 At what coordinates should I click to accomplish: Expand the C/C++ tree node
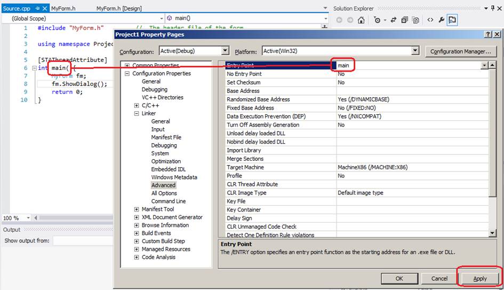point(137,105)
